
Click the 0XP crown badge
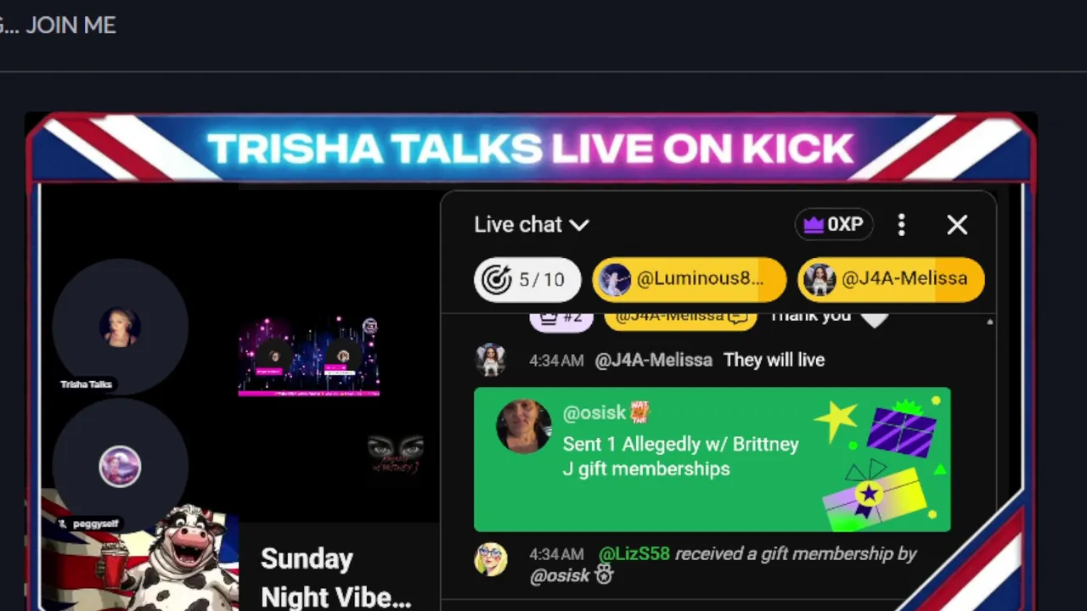pyautogui.click(x=834, y=225)
